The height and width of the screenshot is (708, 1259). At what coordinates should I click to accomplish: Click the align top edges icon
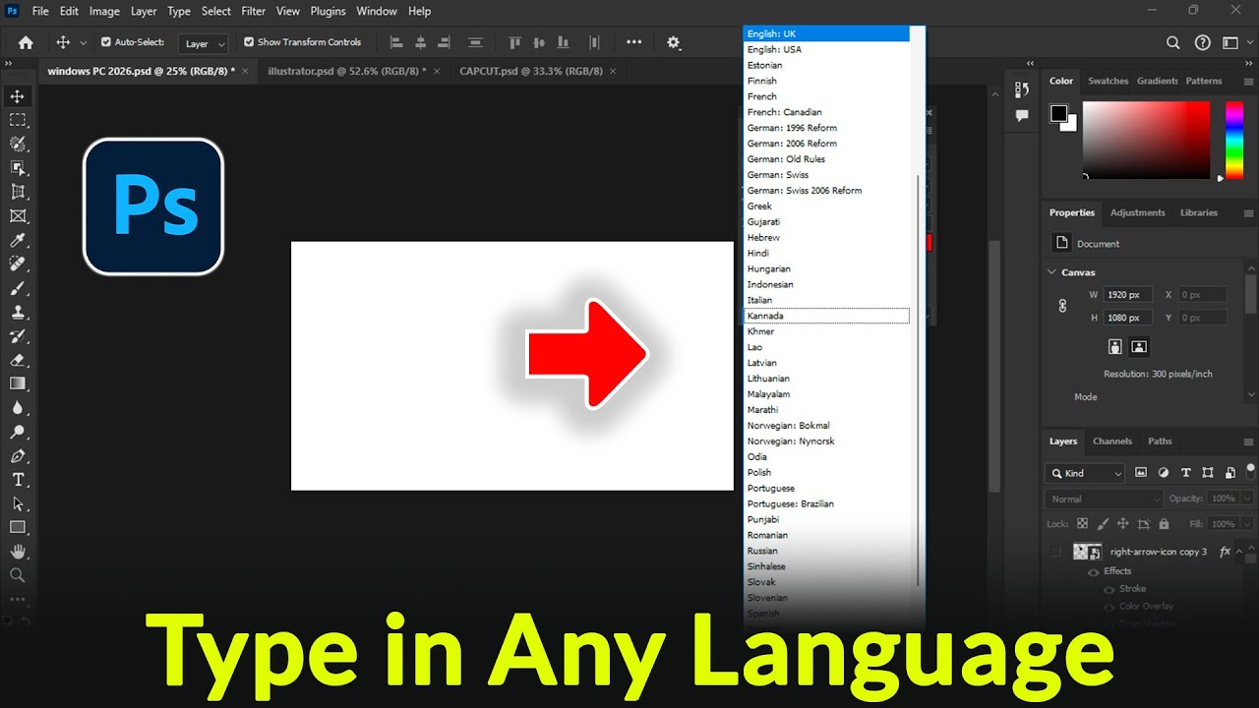(514, 42)
